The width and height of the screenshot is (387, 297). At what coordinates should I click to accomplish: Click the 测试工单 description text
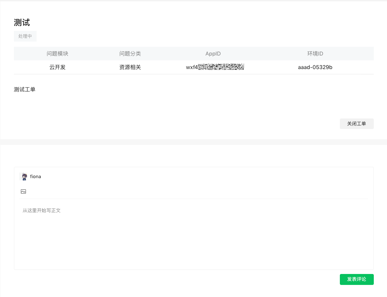click(25, 90)
